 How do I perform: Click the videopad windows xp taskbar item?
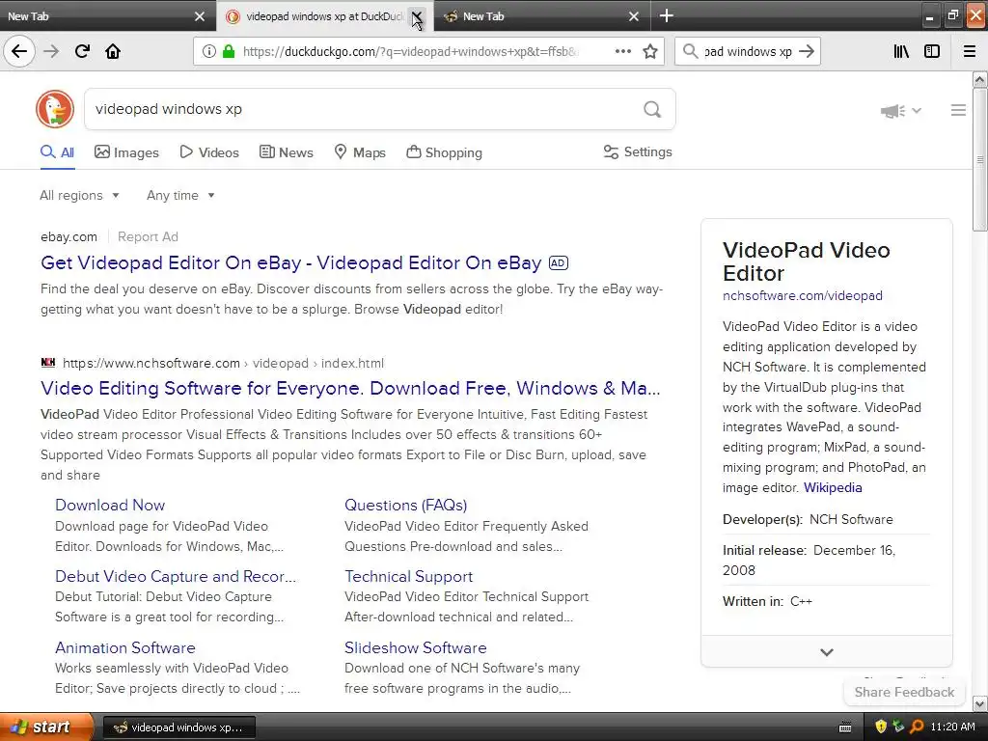(178, 727)
